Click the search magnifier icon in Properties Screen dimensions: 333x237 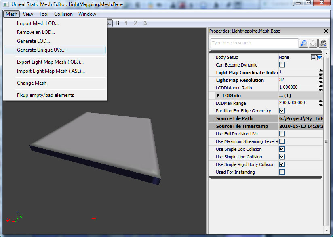coord(303,43)
